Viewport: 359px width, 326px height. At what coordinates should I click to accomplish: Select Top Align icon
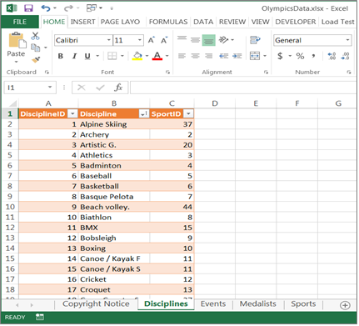tap(182, 39)
